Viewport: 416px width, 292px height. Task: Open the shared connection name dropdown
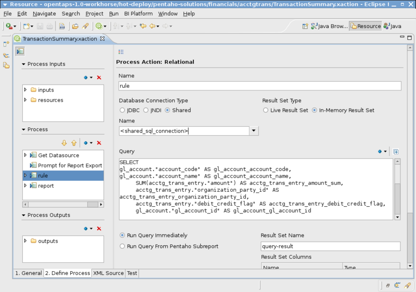coord(254,130)
